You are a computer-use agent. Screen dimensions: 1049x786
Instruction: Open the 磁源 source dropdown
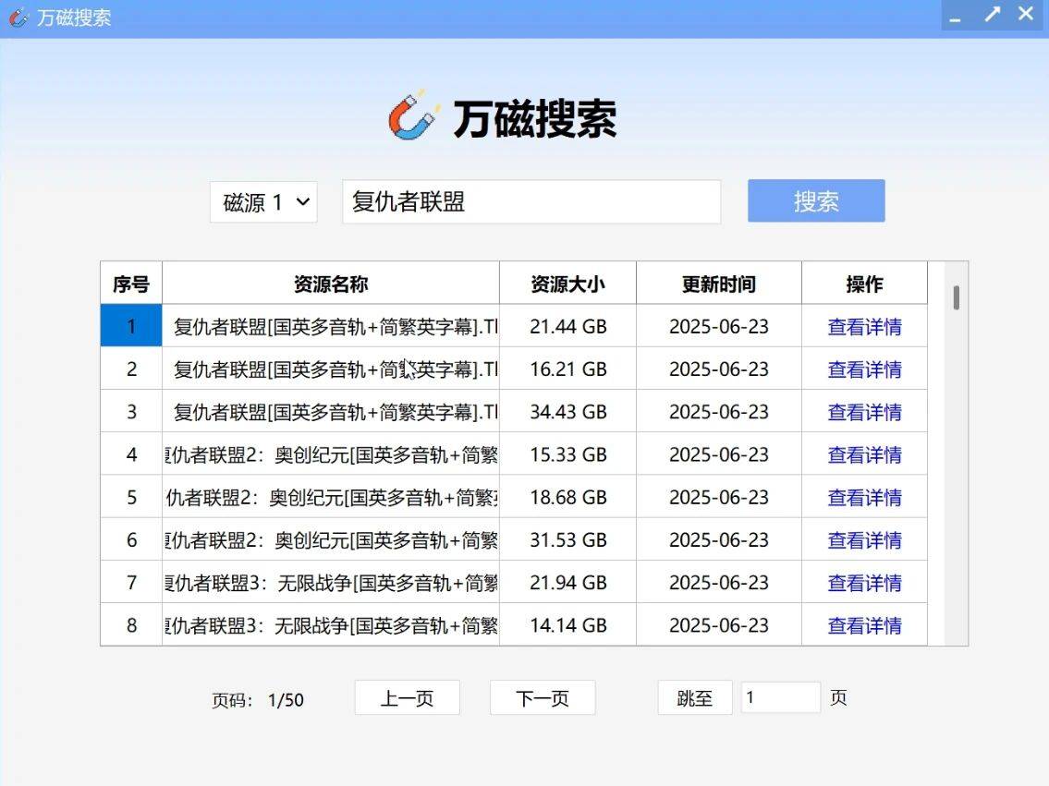pyautogui.click(x=263, y=202)
